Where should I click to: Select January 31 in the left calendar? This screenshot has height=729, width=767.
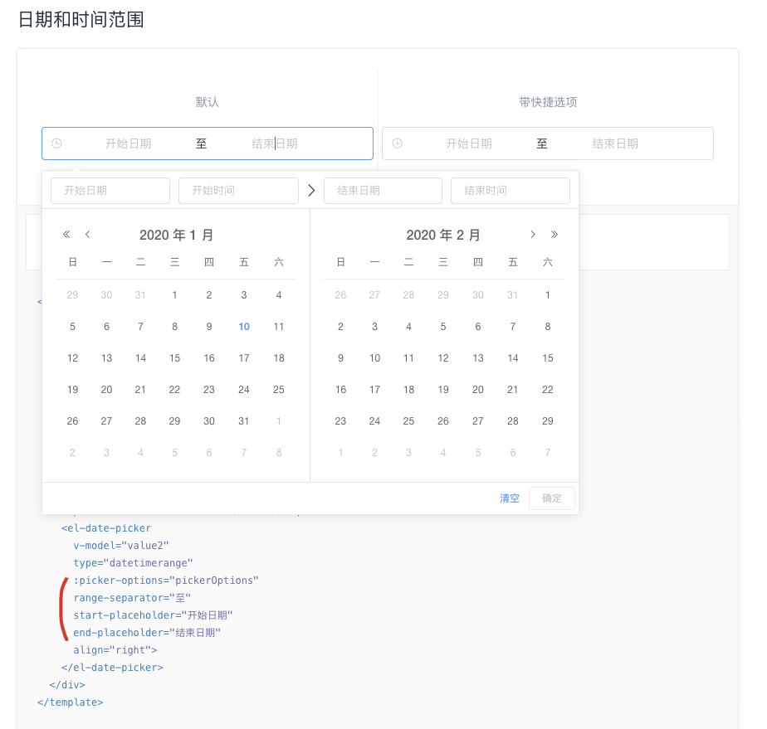coord(243,421)
